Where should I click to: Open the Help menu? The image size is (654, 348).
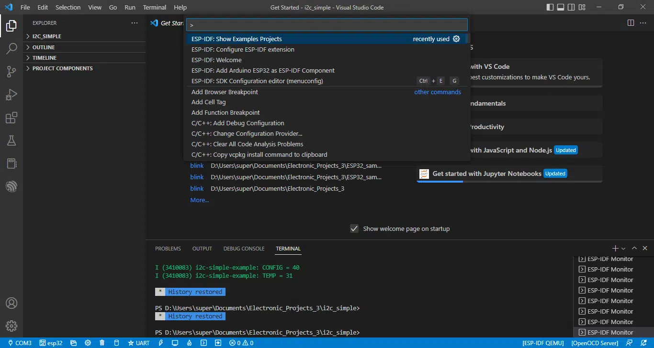(180, 7)
